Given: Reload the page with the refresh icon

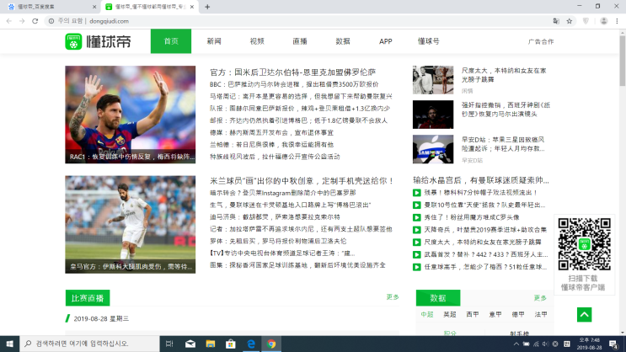Looking at the screenshot, I should coord(35,21).
